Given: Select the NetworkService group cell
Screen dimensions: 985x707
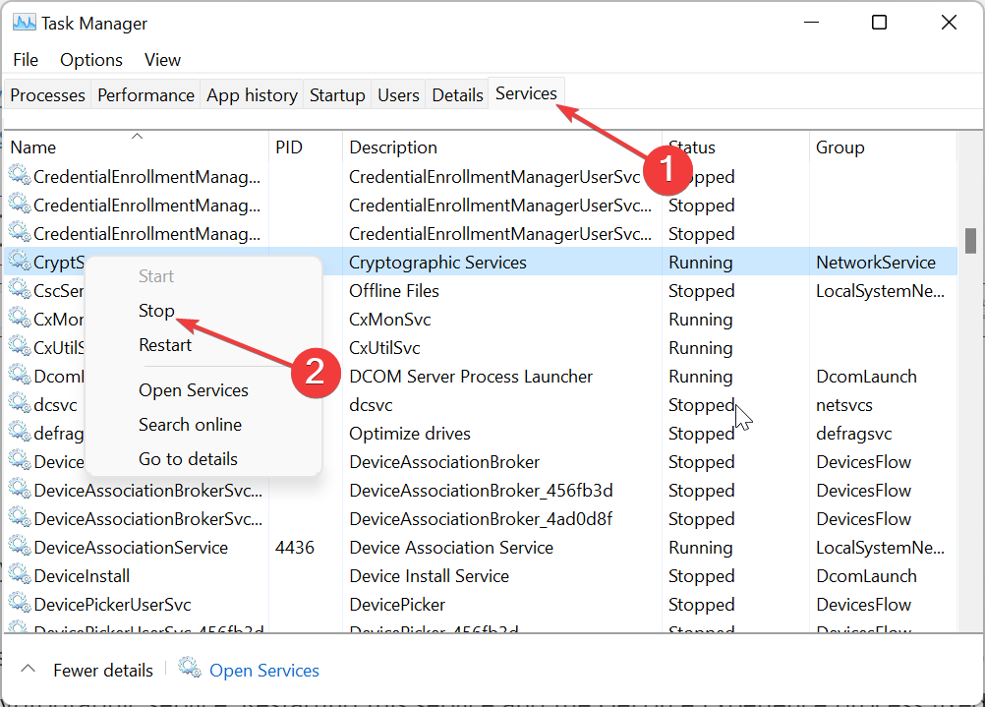Looking at the screenshot, I should [x=876, y=263].
